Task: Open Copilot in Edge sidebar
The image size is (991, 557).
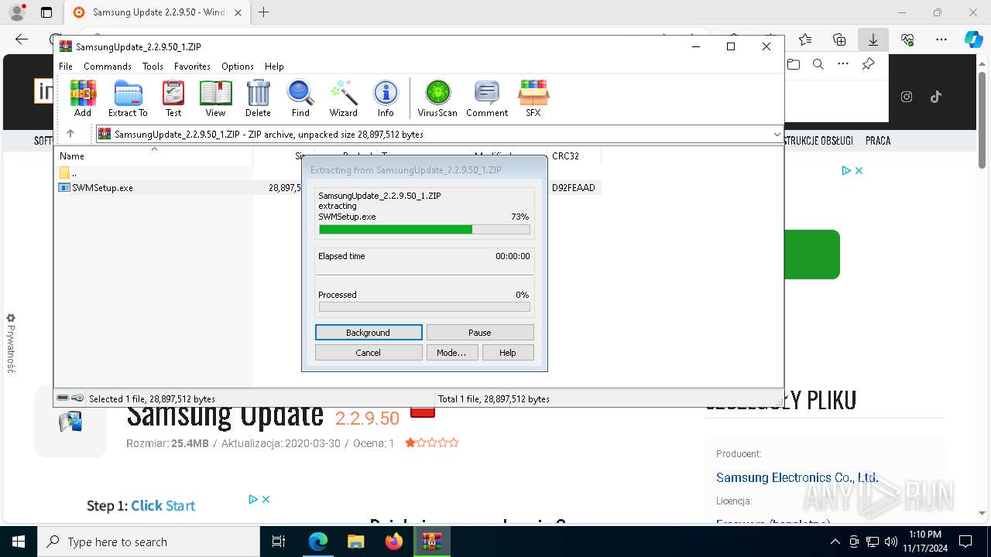Action: [973, 39]
